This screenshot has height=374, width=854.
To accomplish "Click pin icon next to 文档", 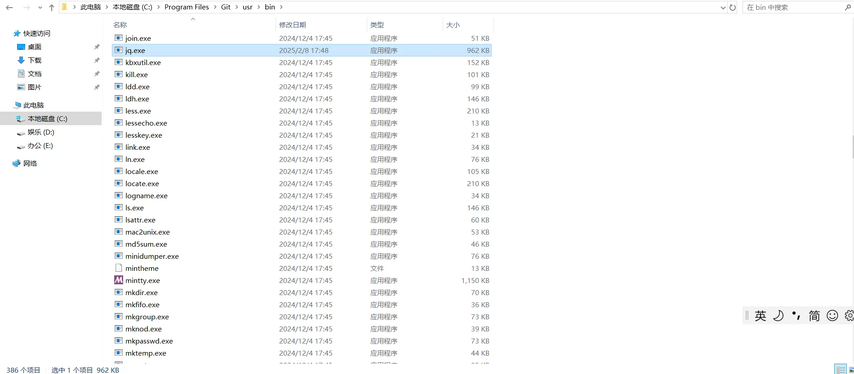I will [x=97, y=74].
